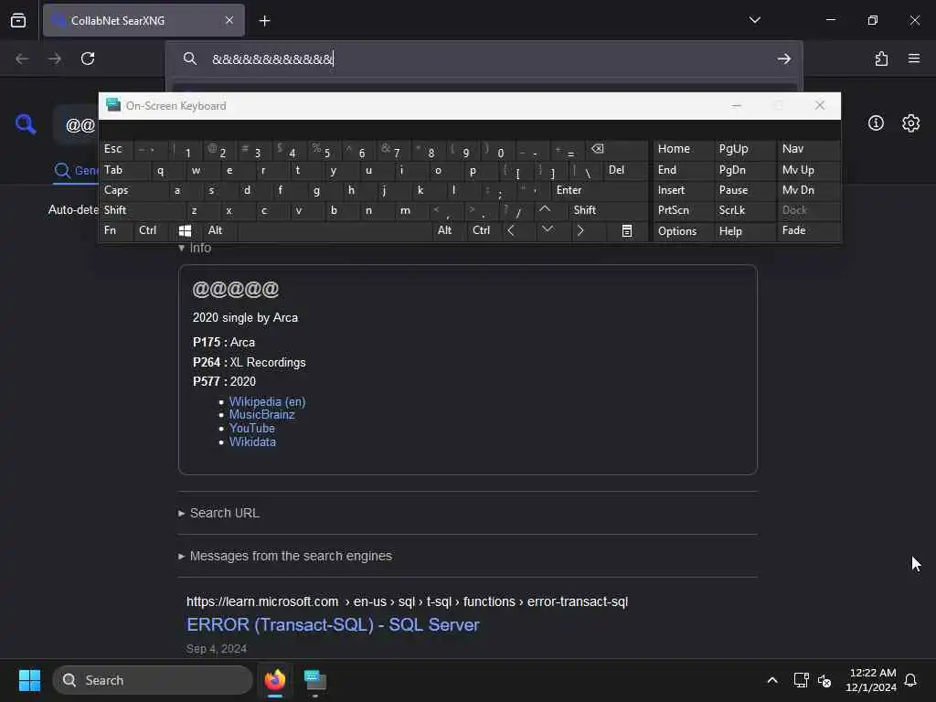Click the go arrow in address bar

click(x=783, y=58)
